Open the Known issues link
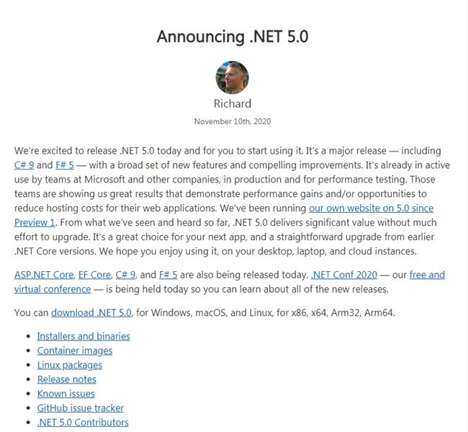Screen dimensions: 468x432 pyautogui.click(x=66, y=394)
